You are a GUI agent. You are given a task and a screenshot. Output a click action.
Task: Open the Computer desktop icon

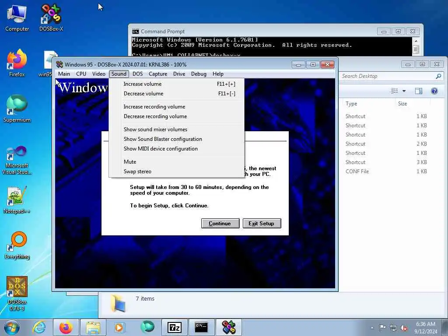click(17, 18)
